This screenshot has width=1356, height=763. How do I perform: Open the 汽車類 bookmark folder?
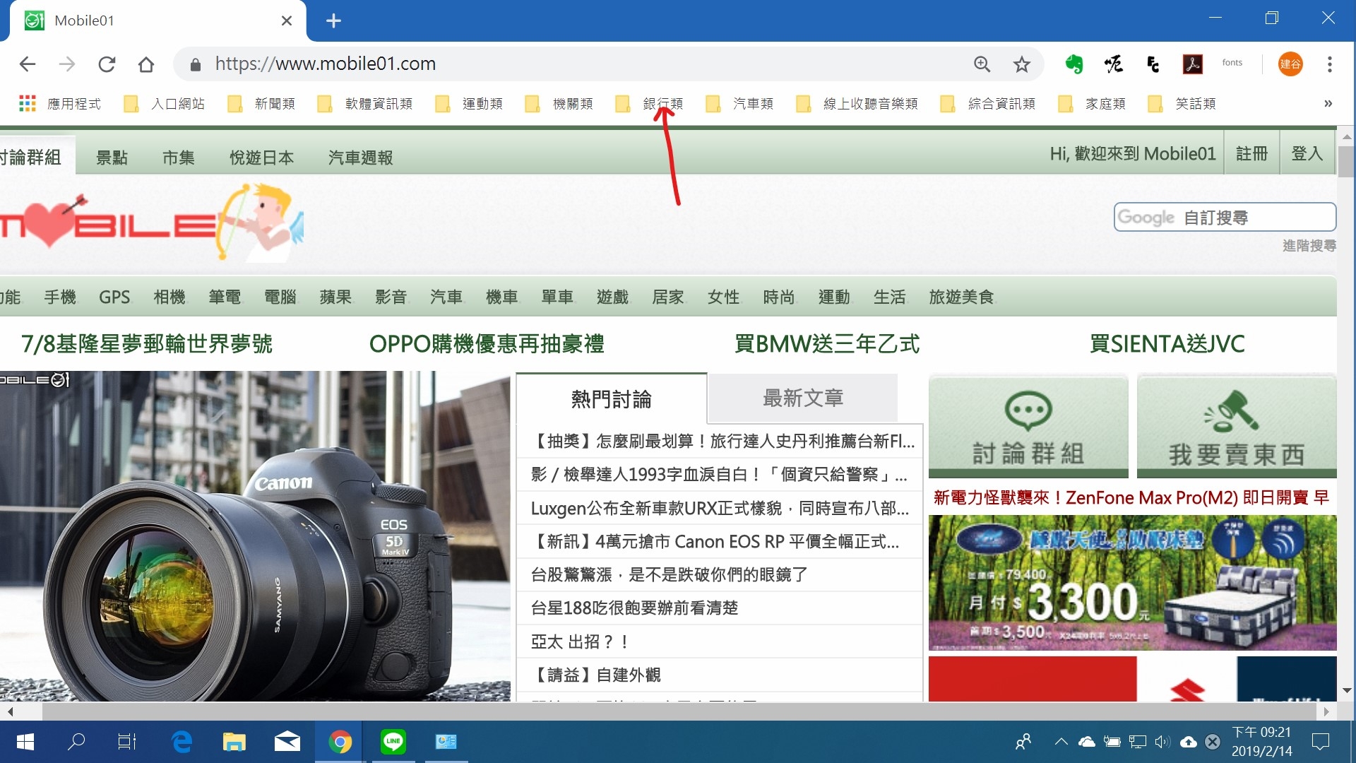coord(739,104)
